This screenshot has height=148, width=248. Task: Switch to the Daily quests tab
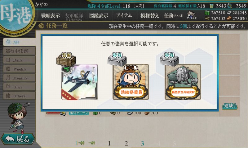click(x=19, y=60)
